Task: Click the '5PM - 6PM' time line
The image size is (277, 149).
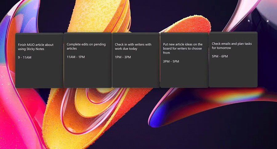Action: pos(220,56)
